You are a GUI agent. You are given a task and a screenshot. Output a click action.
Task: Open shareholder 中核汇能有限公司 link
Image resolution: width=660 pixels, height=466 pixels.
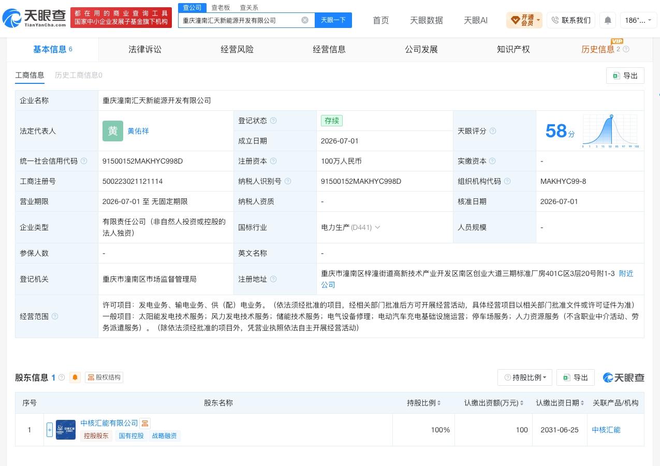coord(109,424)
